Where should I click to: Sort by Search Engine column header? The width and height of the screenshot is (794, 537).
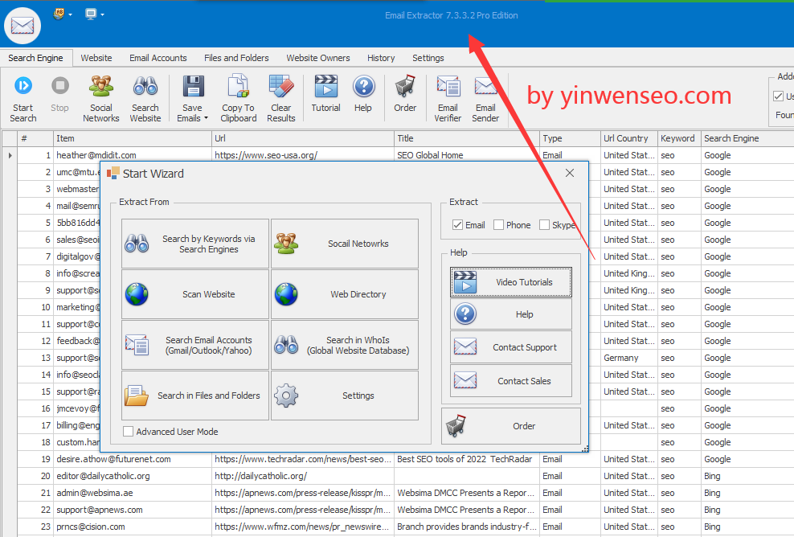click(x=747, y=138)
